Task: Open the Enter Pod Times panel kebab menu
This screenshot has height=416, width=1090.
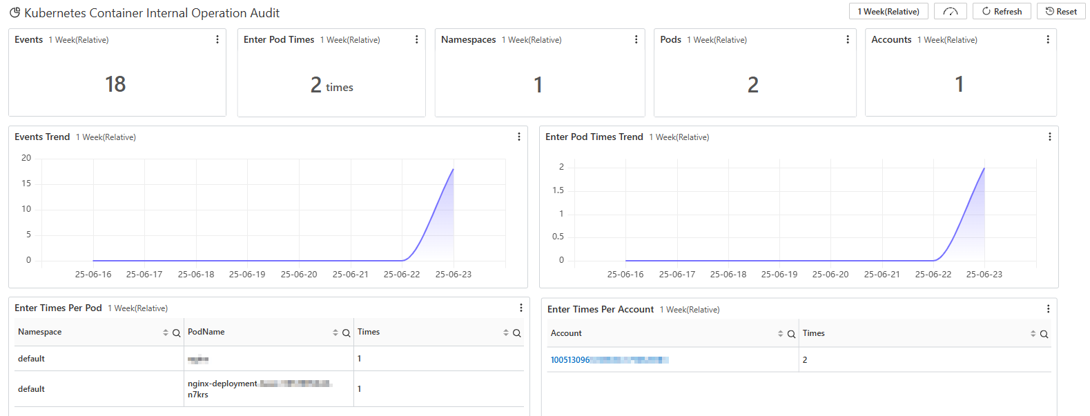Action: point(416,39)
